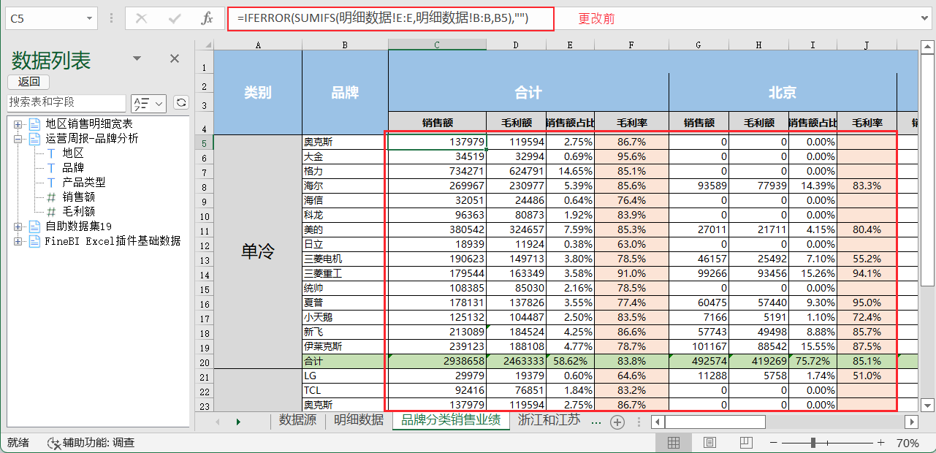Click the zoom out minus button
Viewport: 936px width, 453px height.
[772, 443]
